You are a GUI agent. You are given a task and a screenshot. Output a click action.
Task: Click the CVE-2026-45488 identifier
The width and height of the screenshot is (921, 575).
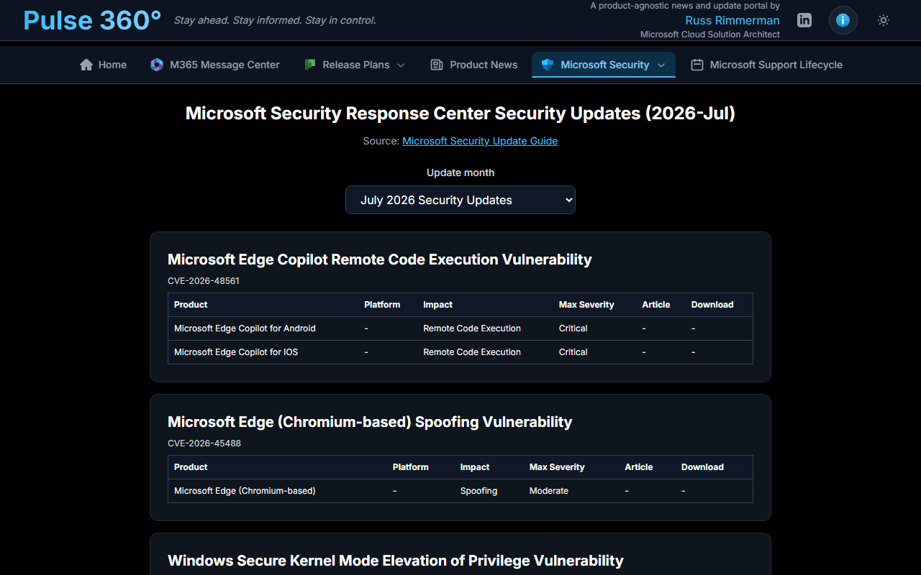pos(204,443)
